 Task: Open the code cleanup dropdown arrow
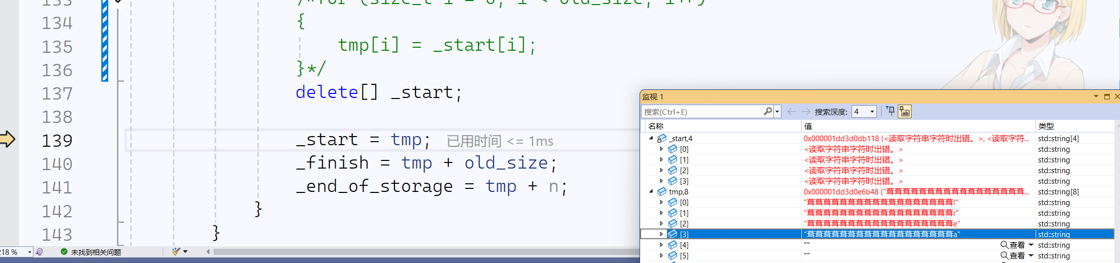pos(186,252)
